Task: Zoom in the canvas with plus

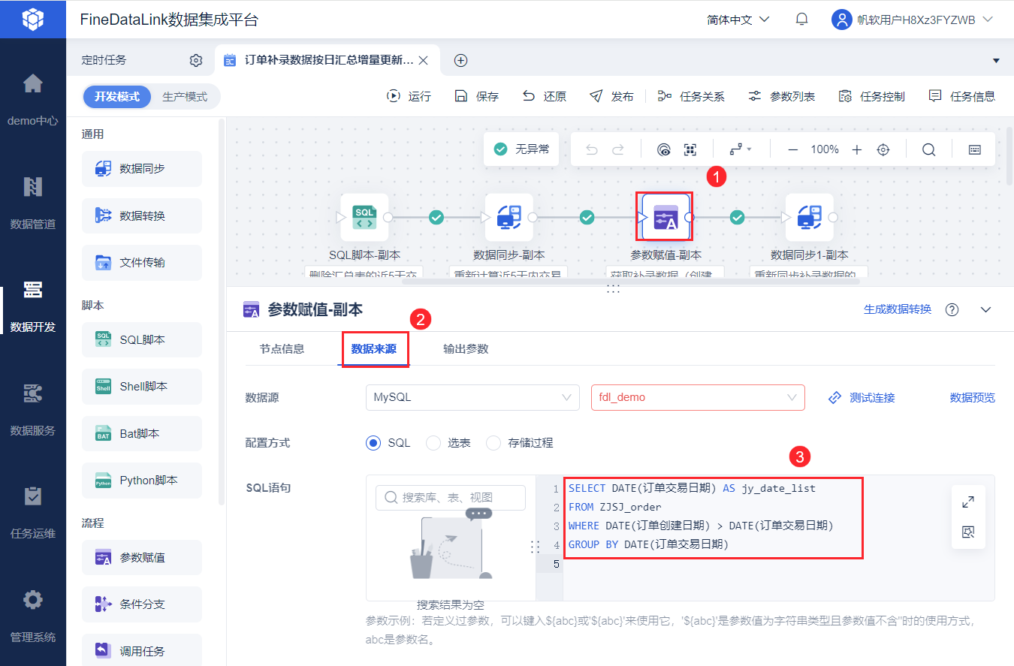Action: click(x=857, y=149)
